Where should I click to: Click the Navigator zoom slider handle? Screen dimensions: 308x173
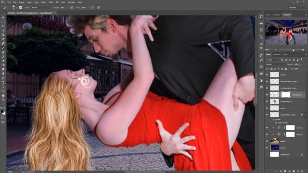[x=294, y=50]
